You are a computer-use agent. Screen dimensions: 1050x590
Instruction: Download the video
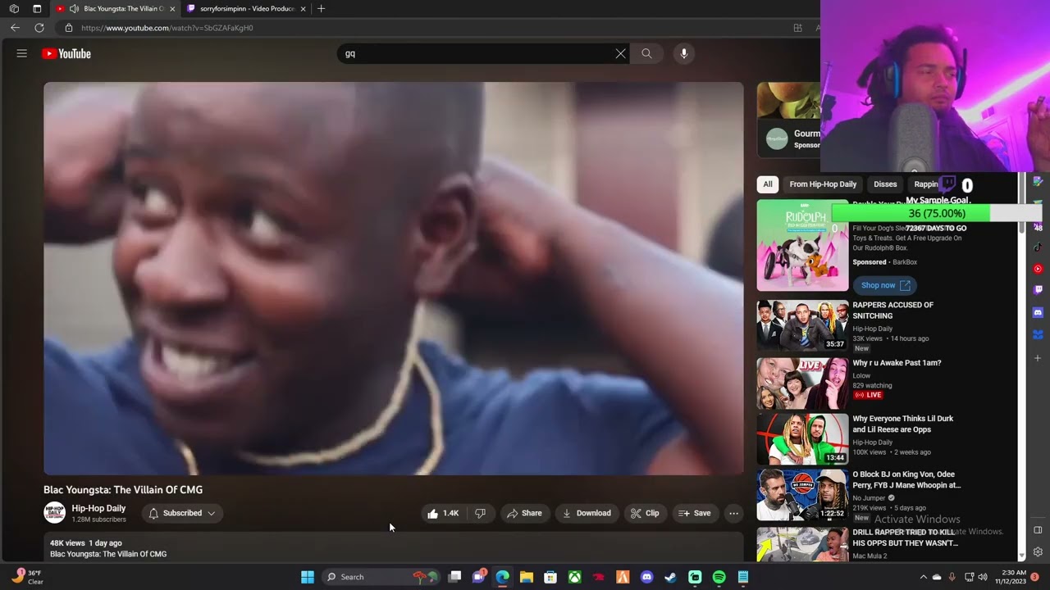click(x=587, y=513)
